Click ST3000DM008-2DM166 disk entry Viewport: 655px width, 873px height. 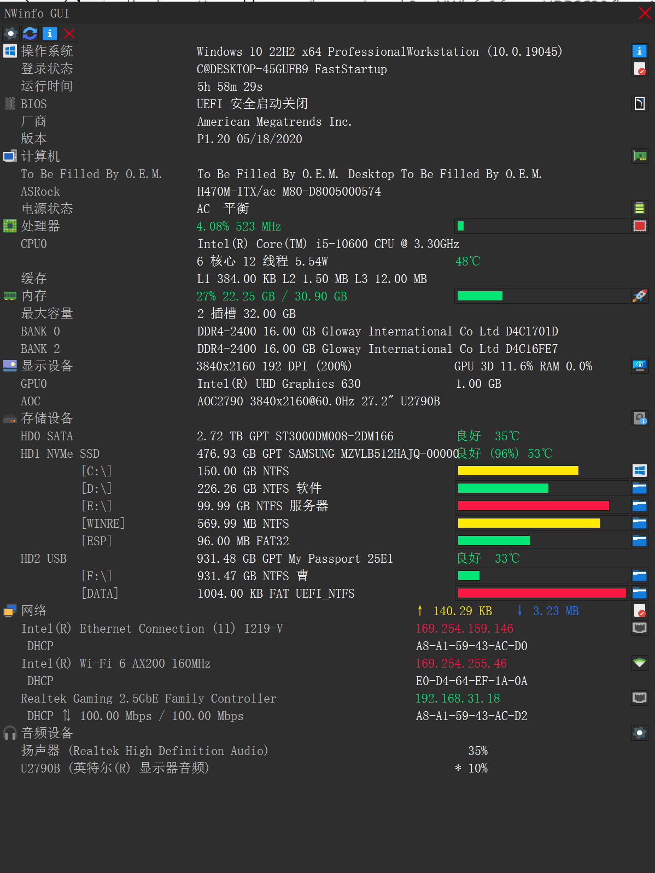pos(295,436)
